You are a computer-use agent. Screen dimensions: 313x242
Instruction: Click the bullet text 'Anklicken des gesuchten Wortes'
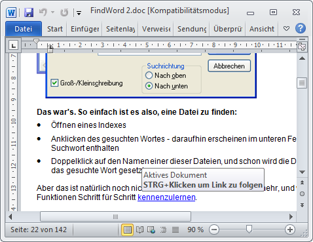(108, 139)
